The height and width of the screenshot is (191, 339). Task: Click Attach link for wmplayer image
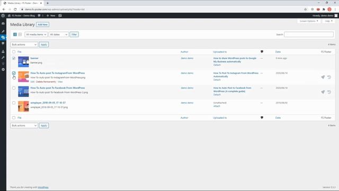(x=217, y=106)
